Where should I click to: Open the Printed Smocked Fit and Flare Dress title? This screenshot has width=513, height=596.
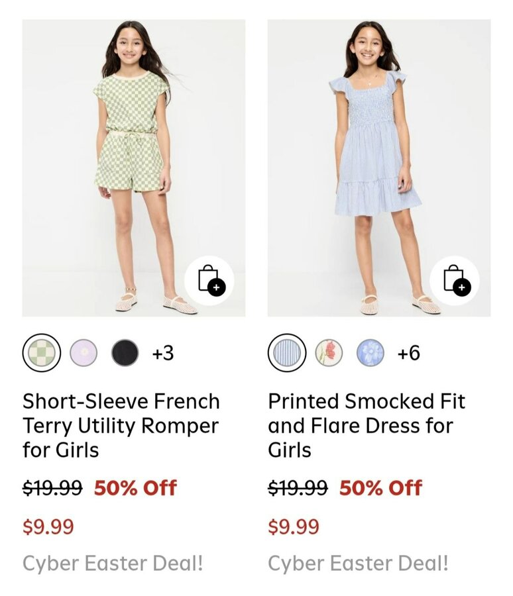[x=366, y=425]
